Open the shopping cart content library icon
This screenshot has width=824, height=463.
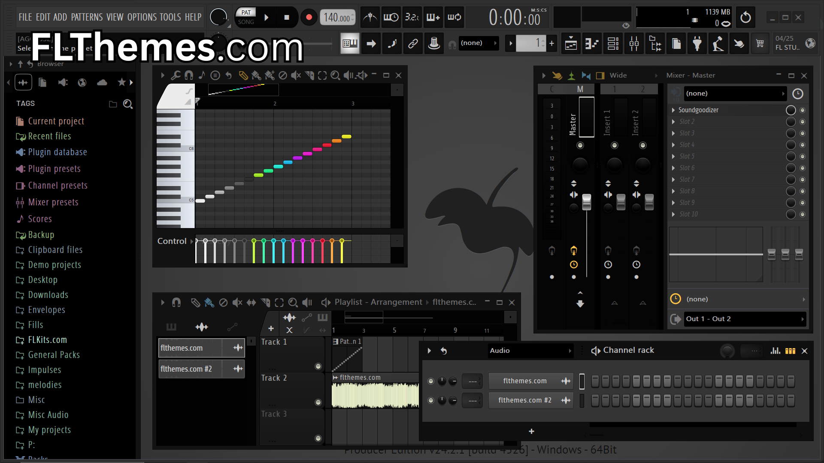point(760,43)
